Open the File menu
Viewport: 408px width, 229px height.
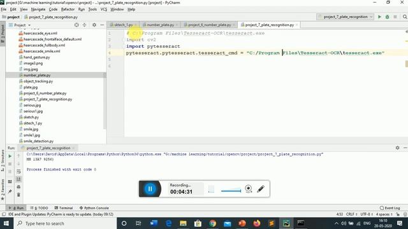click(x=4, y=10)
